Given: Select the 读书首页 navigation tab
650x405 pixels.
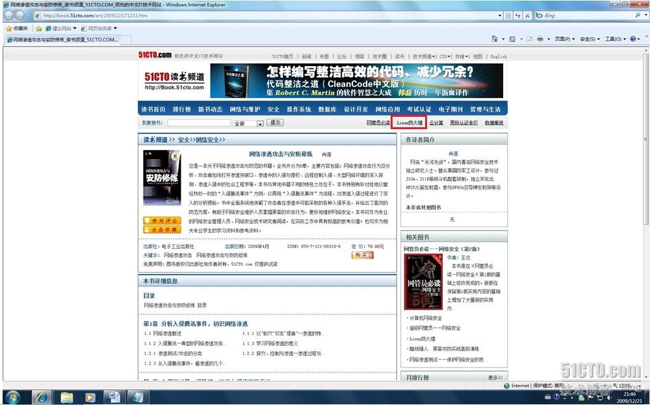Looking at the screenshot, I should (153, 109).
